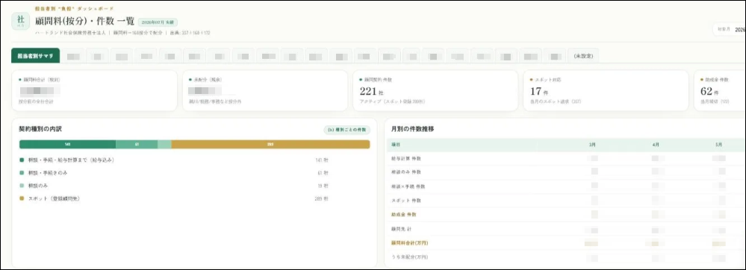Click the dark green 141 bar segment
The height and width of the screenshot is (270, 746).
67,145
